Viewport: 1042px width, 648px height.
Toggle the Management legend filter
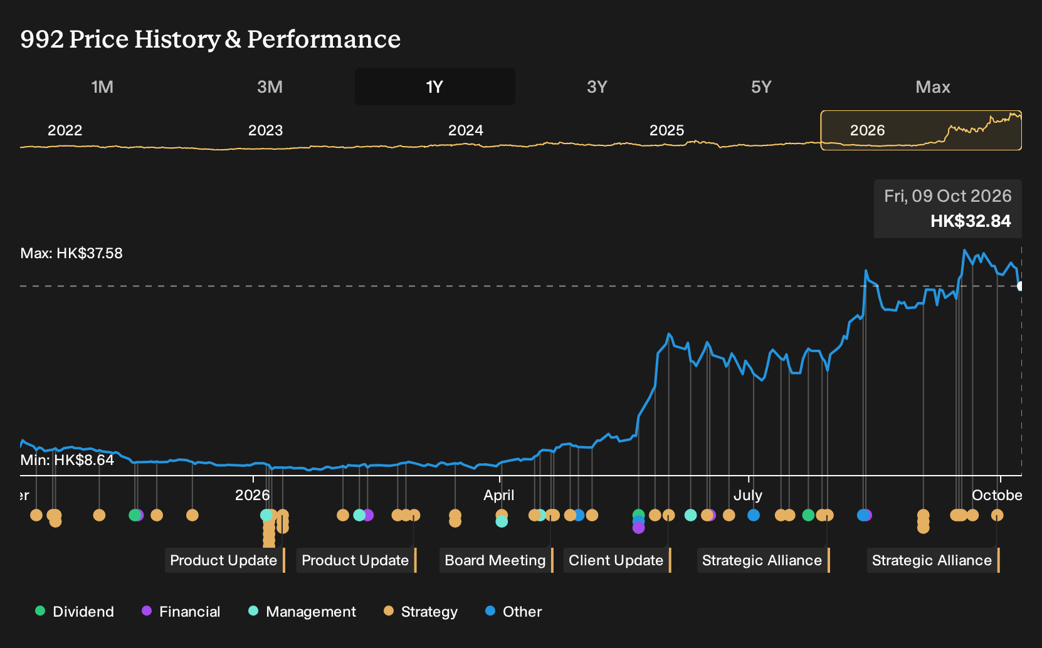(302, 611)
